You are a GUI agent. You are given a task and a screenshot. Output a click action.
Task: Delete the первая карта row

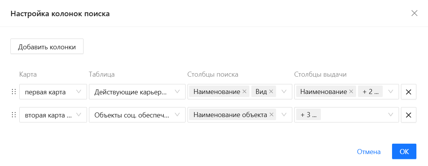click(x=409, y=92)
